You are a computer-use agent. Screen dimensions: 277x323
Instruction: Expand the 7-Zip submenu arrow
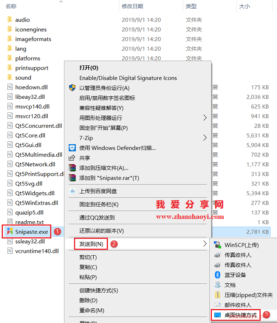click(x=205, y=138)
